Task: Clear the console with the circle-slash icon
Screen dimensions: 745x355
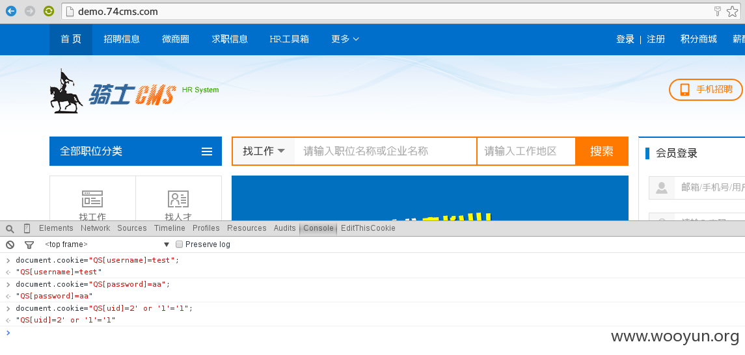Action: (x=10, y=245)
